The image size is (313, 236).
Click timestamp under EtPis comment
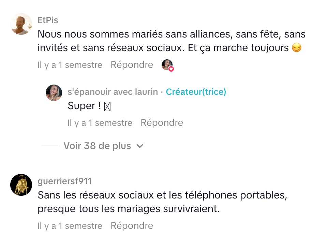pos(70,65)
